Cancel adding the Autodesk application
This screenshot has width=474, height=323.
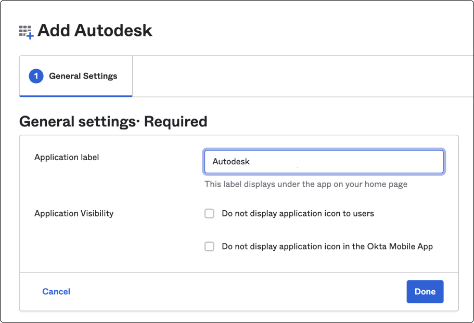coord(56,292)
